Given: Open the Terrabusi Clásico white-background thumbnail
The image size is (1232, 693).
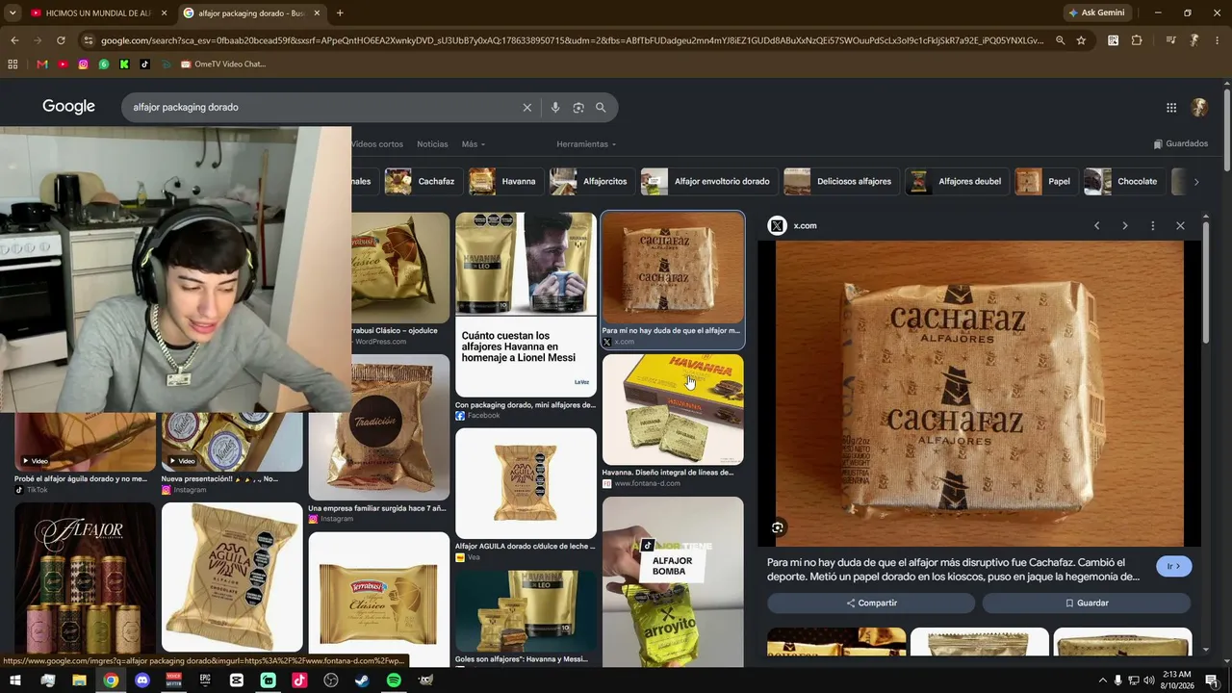Looking at the screenshot, I should tap(379, 599).
